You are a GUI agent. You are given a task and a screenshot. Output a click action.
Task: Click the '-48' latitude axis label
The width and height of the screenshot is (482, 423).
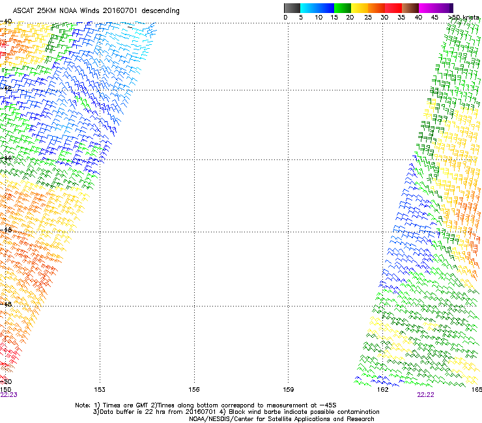pyautogui.click(x=6, y=304)
